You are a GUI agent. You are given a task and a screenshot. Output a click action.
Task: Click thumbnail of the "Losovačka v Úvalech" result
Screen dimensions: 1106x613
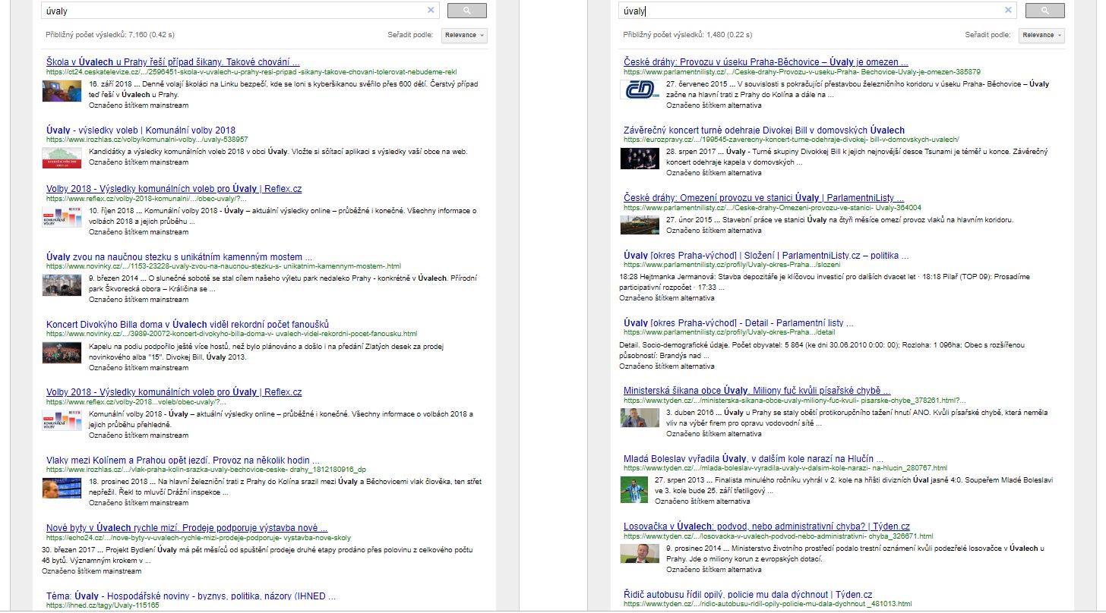click(640, 554)
